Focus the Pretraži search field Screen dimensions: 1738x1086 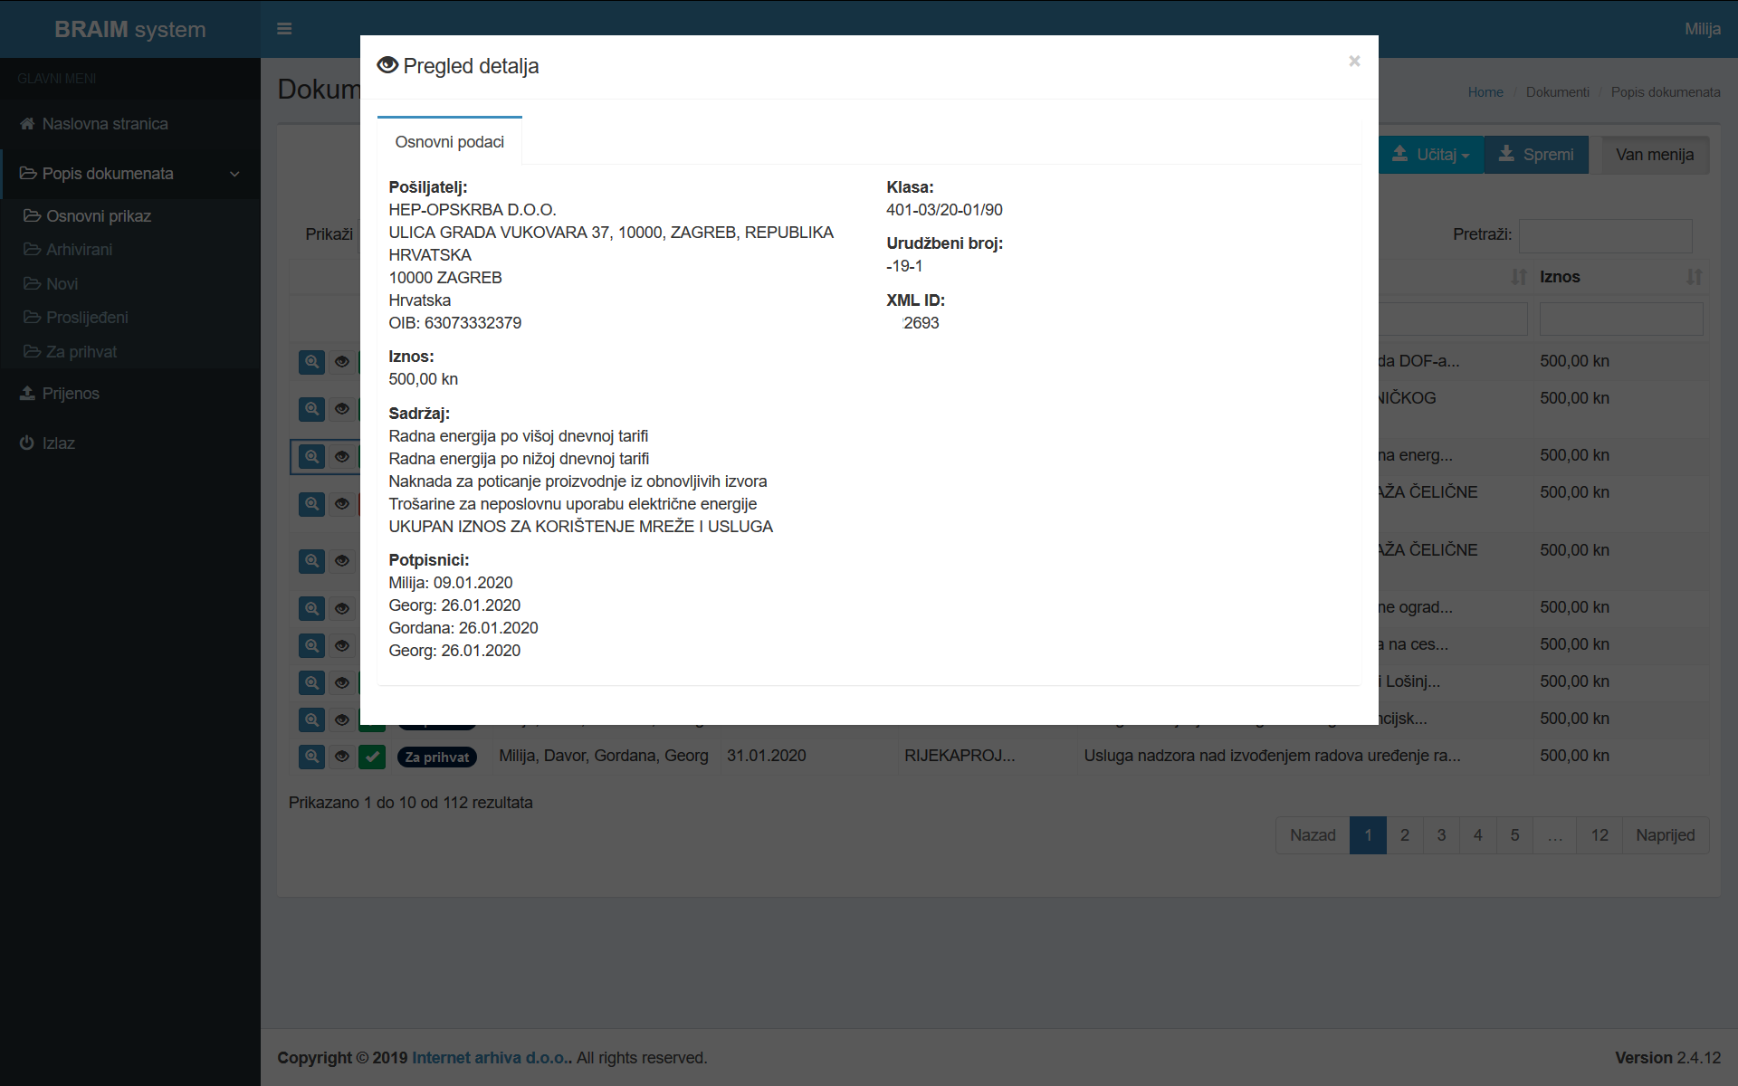click(1605, 235)
